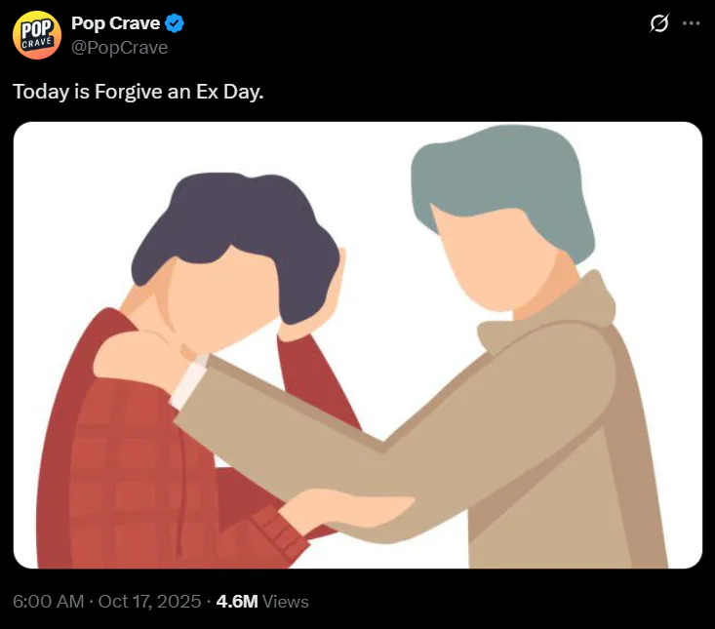Click the 6:00 AM timestamp

click(x=49, y=601)
